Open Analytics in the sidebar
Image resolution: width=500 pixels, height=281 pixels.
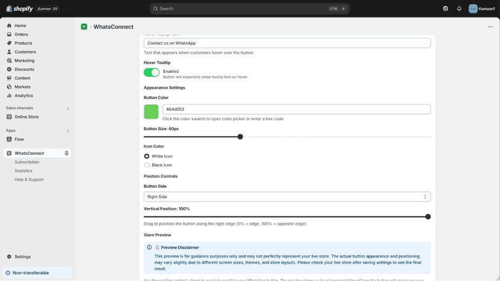[24, 96]
